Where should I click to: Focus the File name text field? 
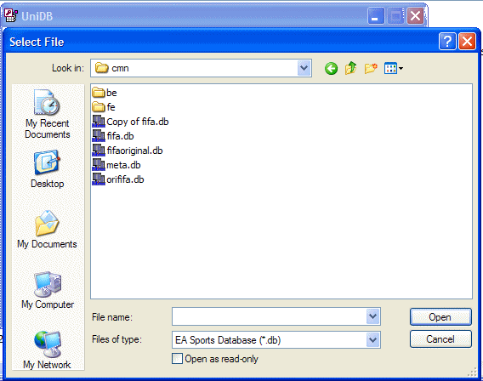point(270,316)
